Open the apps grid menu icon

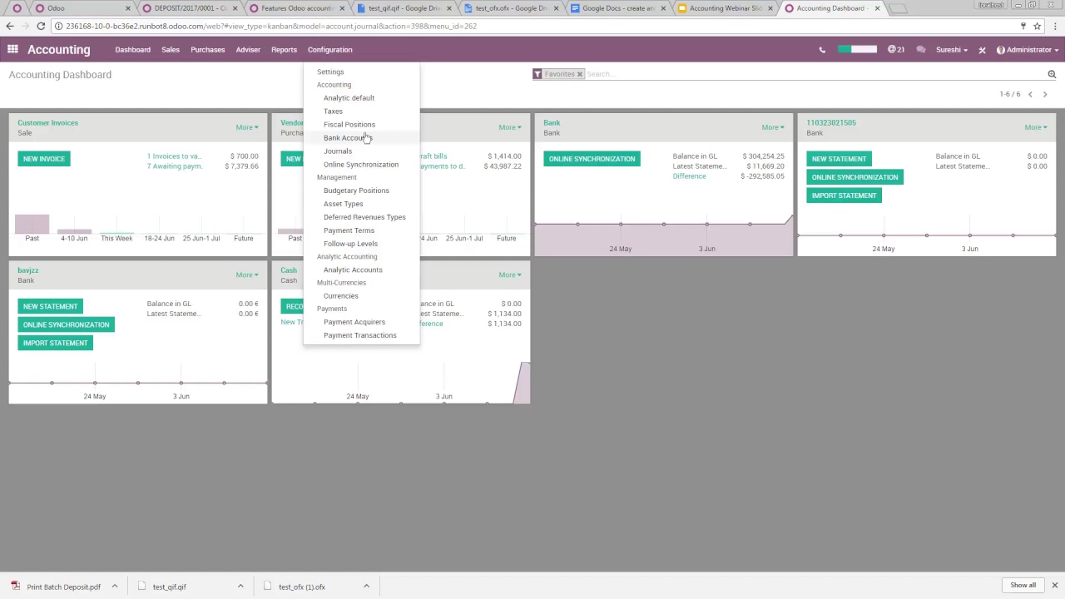[x=12, y=50]
